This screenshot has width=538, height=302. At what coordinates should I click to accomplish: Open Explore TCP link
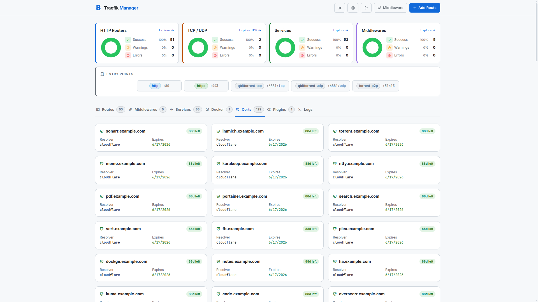(x=250, y=30)
